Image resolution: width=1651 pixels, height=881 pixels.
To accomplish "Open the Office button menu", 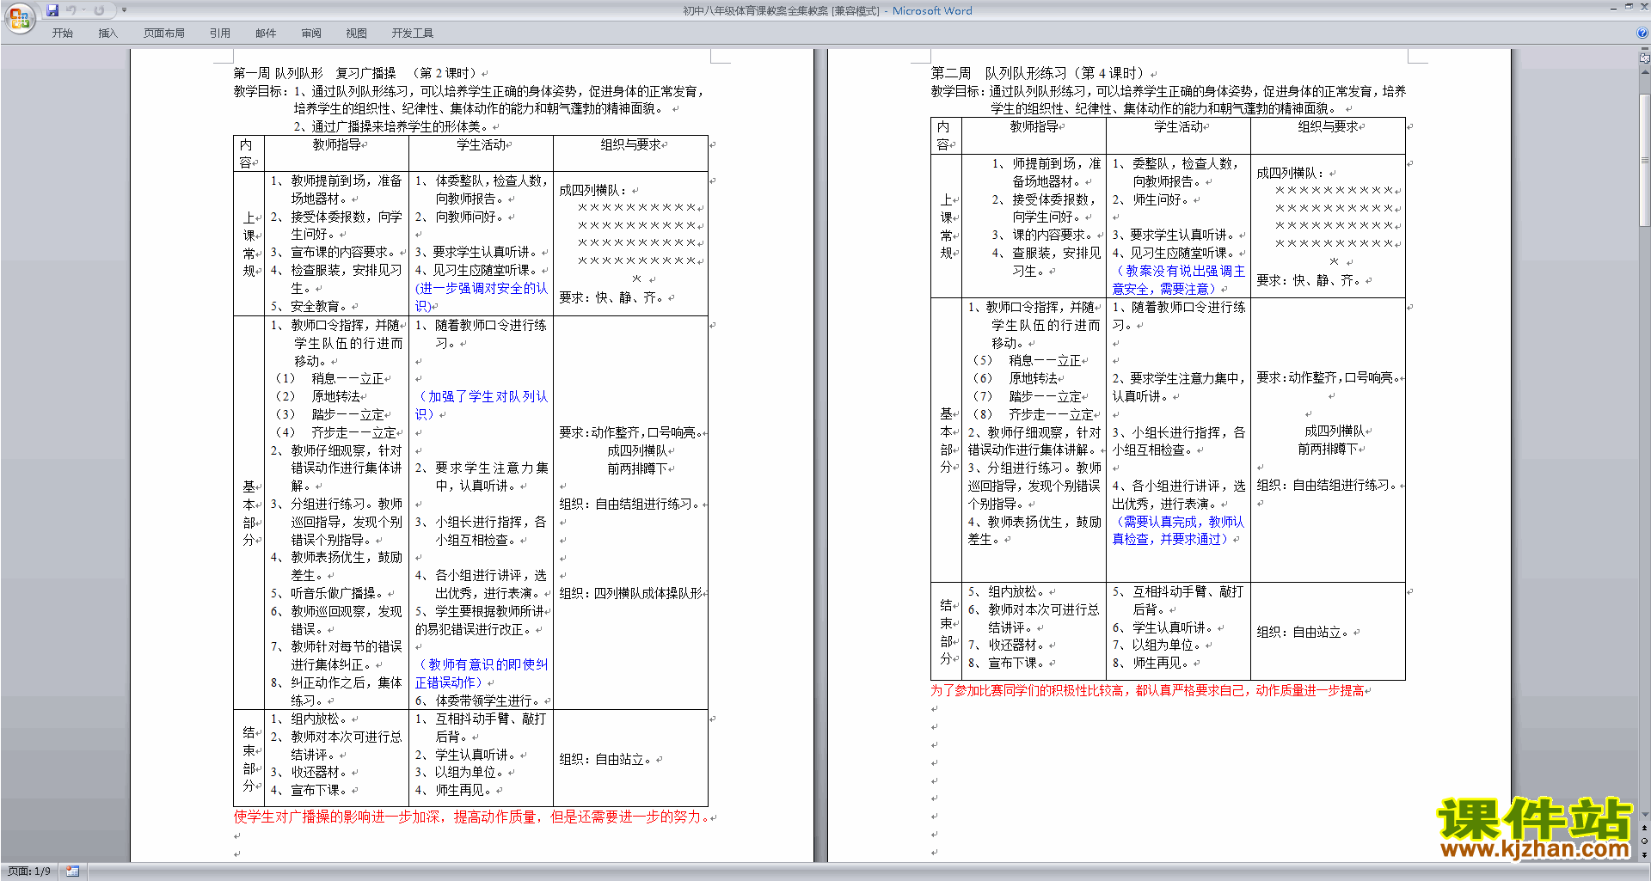I will [19, 17].
